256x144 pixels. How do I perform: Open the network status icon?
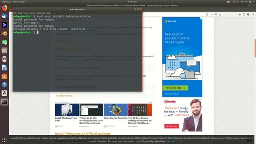point(243,2)
